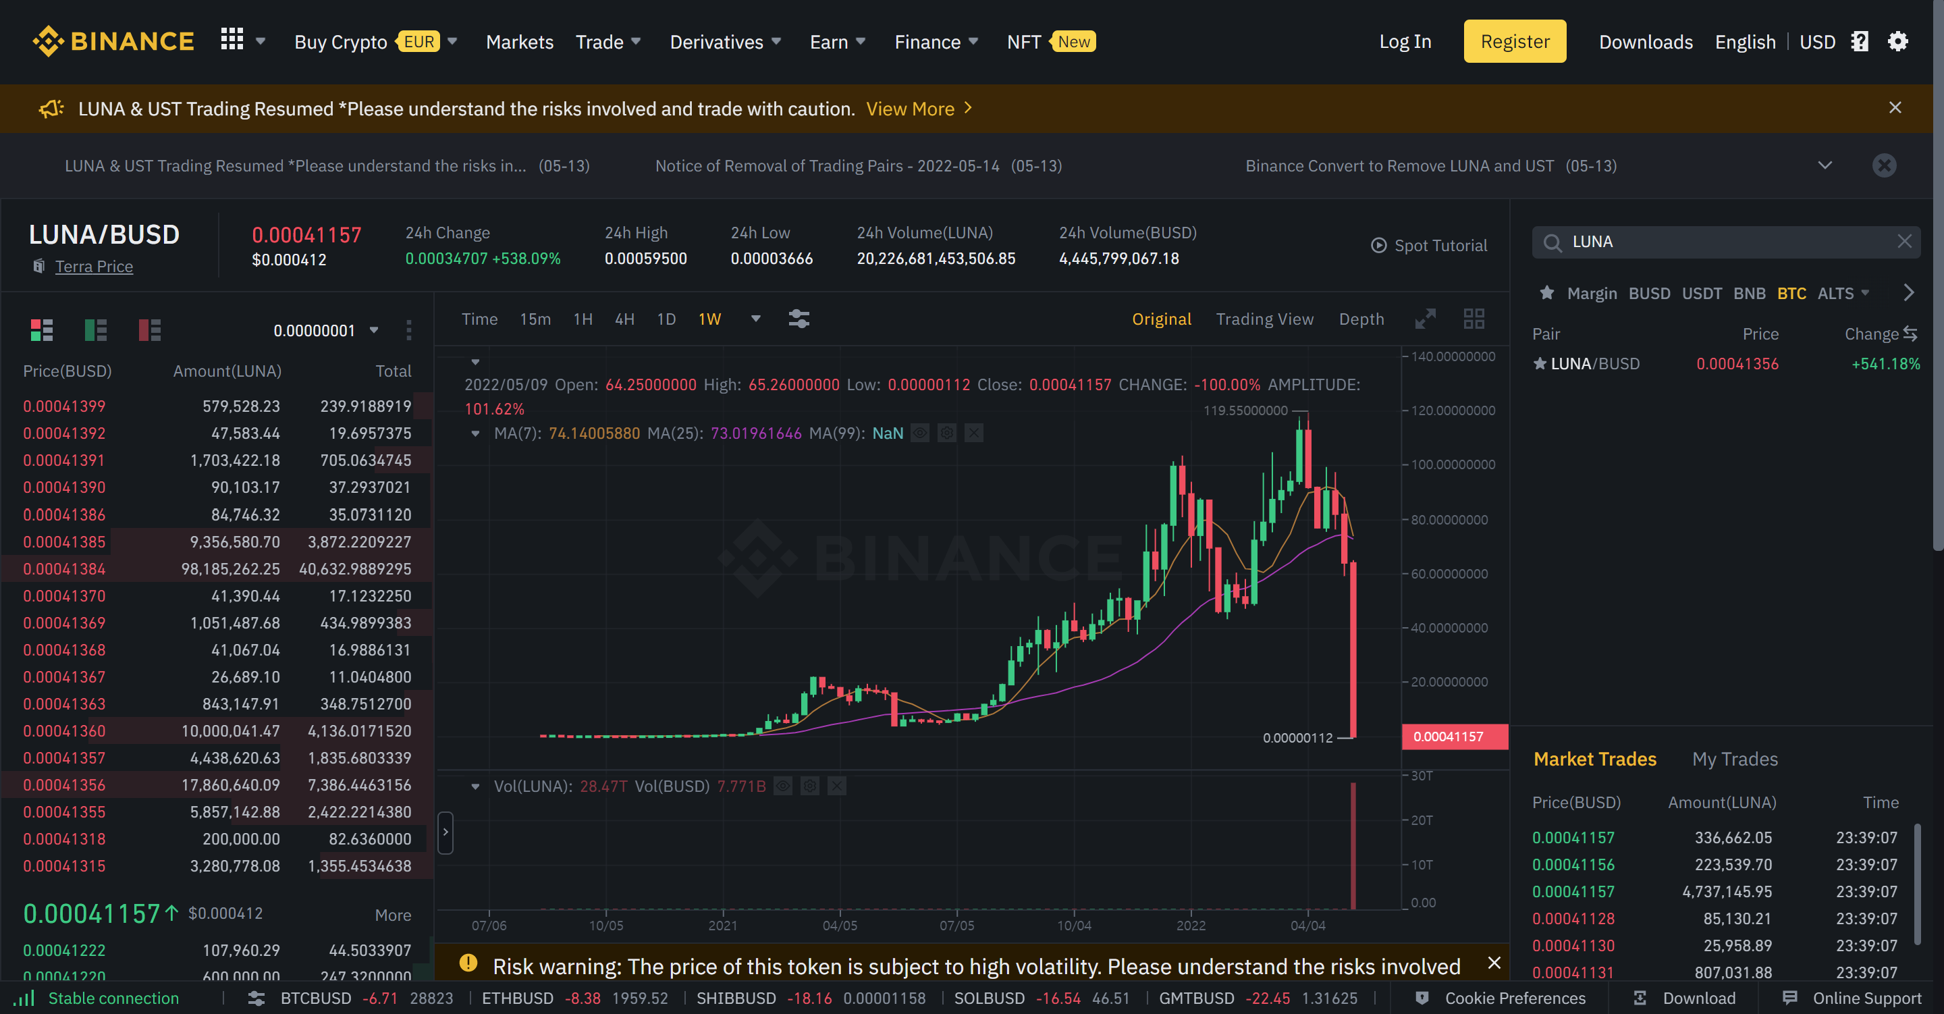Collapse candle info legend arrow
This screenshot has height=1014, width=1944.
click(x=475, y=363)
